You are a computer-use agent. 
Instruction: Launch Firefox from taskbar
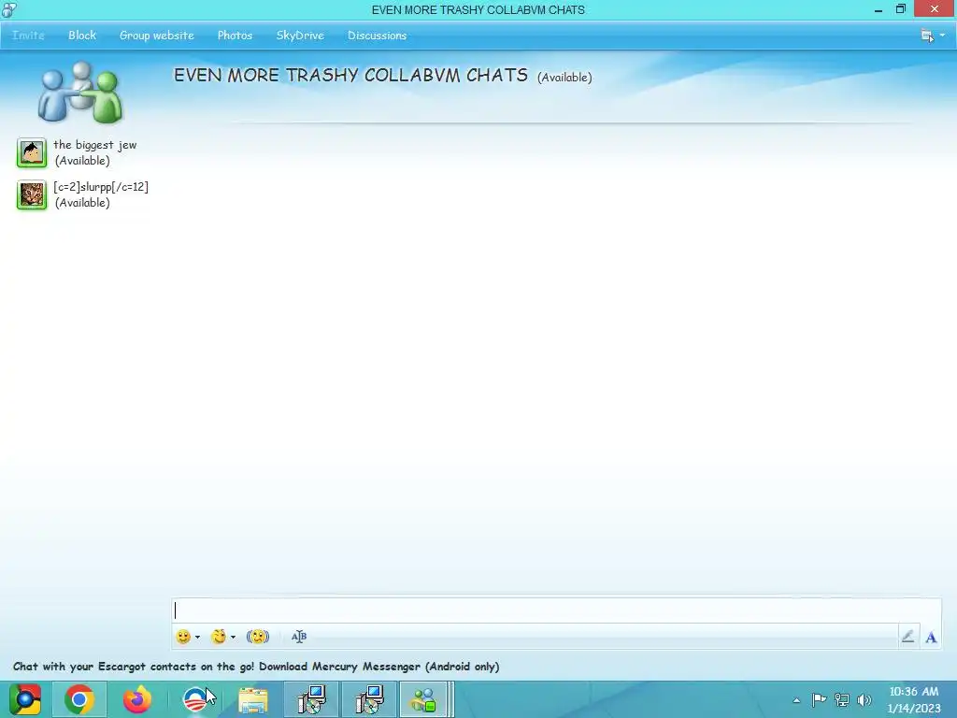[x=137, y=699]
